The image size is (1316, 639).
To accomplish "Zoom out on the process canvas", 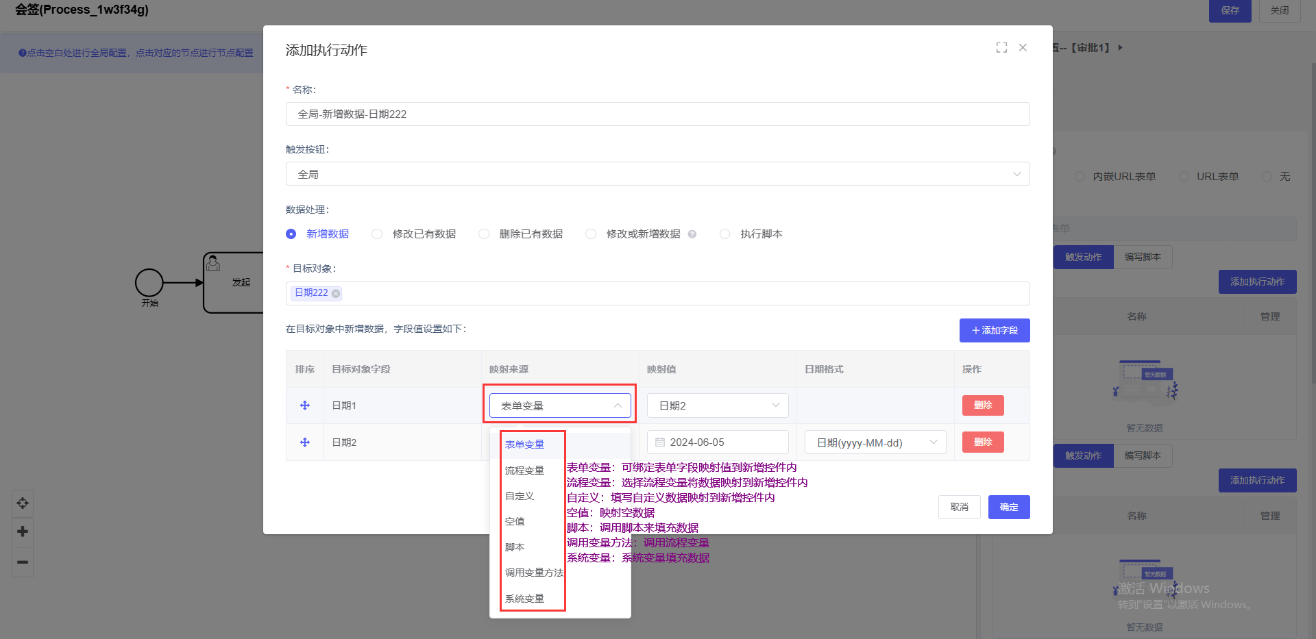I will click(23, 562).
